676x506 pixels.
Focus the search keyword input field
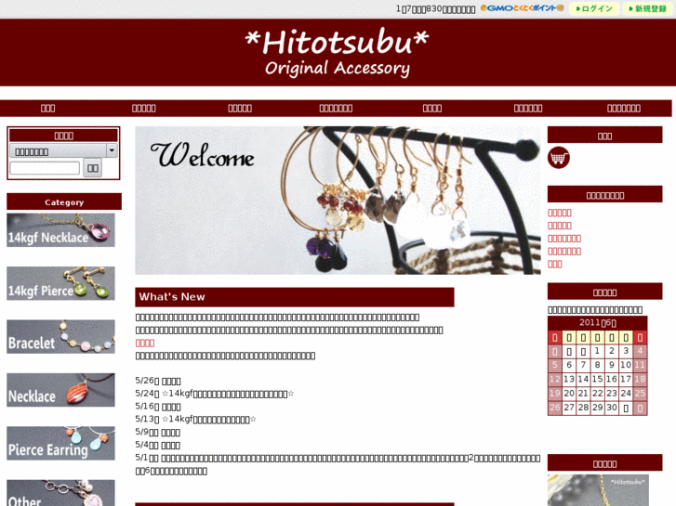coord(45,168)
